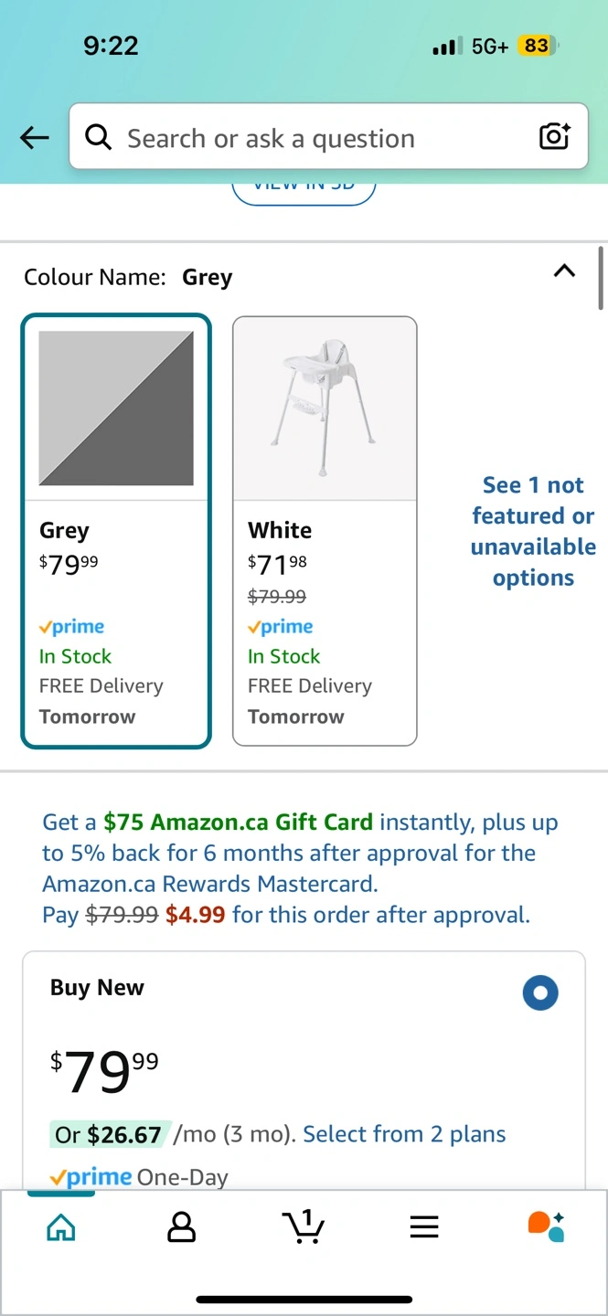
Task: Go to Home tab icon
Action: pyautogui.click(x=61, y=1227)
